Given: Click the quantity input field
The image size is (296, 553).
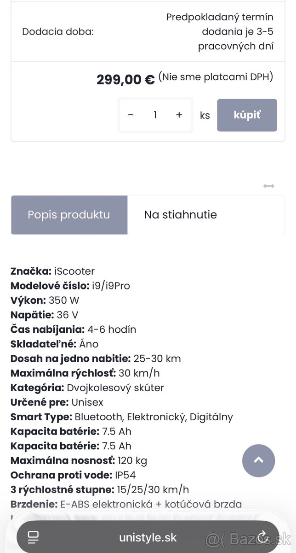Looking at the screenshot, I should coord(155,115).
